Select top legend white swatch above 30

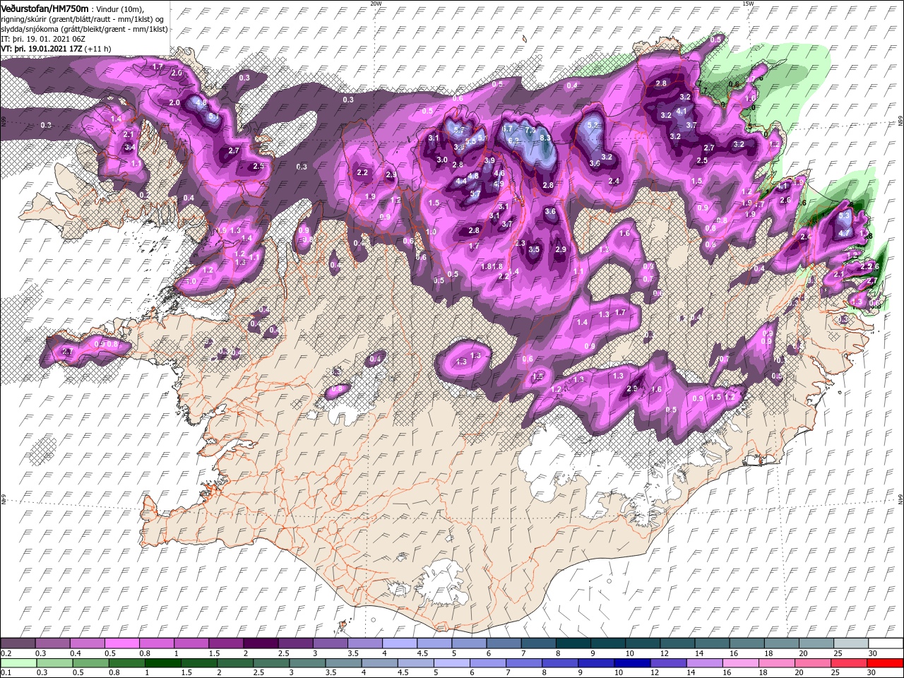point(886,643)
